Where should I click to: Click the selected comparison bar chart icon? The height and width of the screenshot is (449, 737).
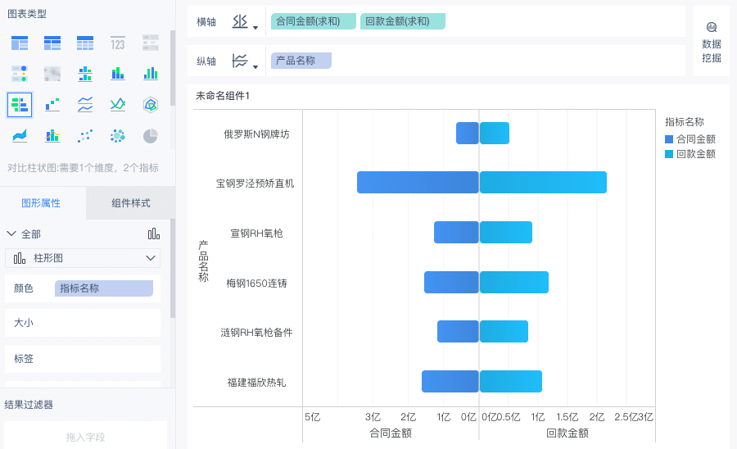tap(20, 104)
